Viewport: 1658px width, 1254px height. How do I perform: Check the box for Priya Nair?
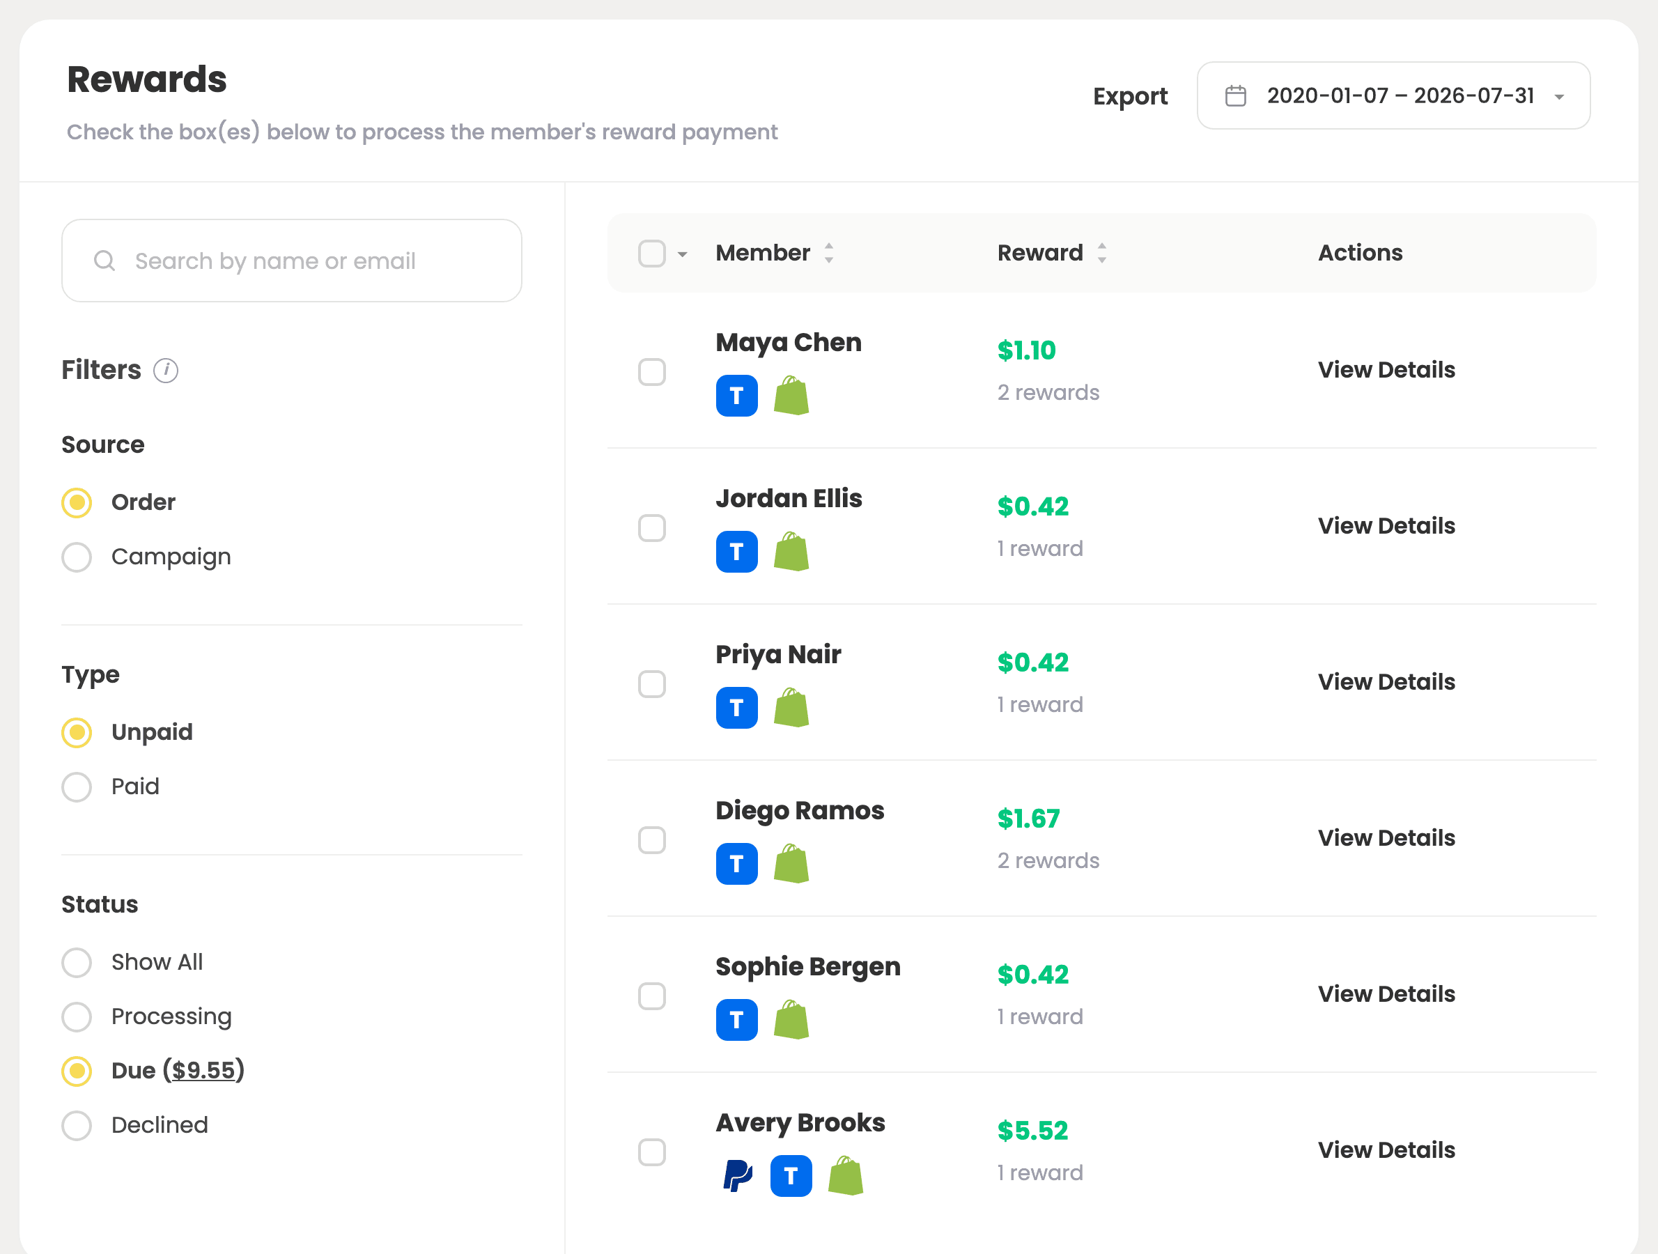coord(651,683)
